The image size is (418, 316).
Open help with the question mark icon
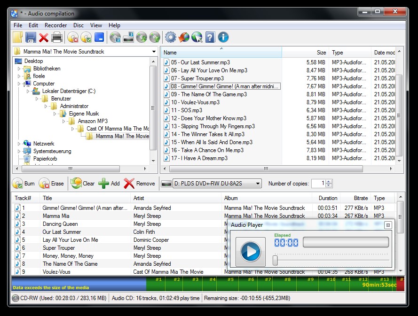point(210,37)
